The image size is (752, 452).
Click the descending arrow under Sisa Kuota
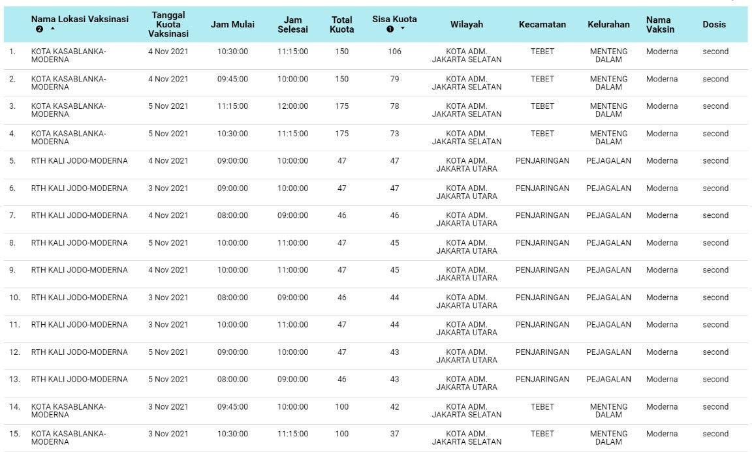click(402, 28)
